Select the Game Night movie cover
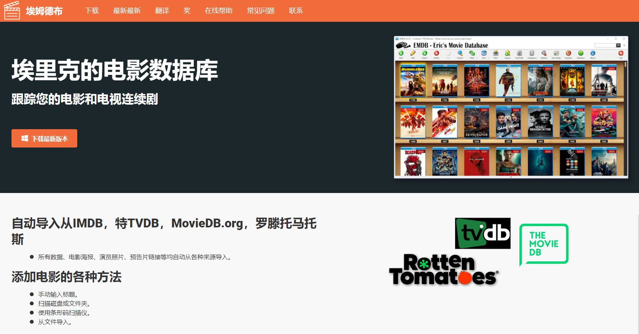This screenshot has width=639, height=334. [509, 122]
